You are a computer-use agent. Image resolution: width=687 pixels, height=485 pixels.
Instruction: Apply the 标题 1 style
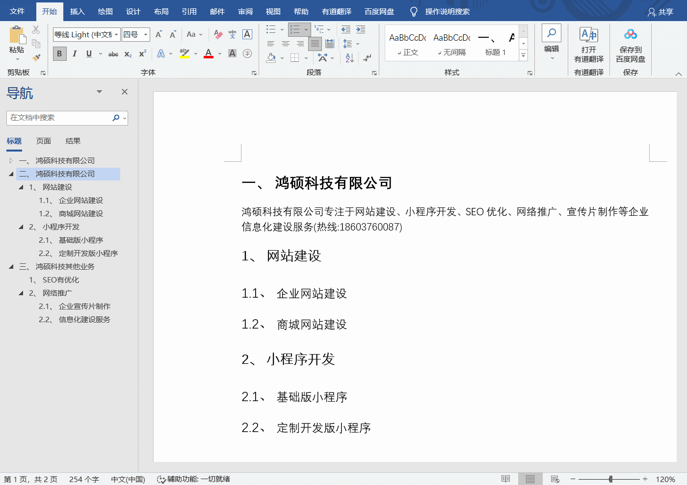coord(496,43)
